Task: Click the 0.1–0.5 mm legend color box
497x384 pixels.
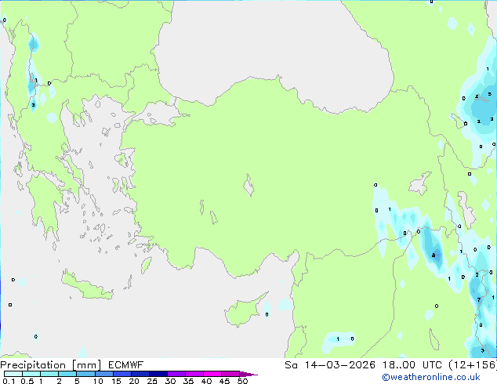Action: (x=13, y=374)
